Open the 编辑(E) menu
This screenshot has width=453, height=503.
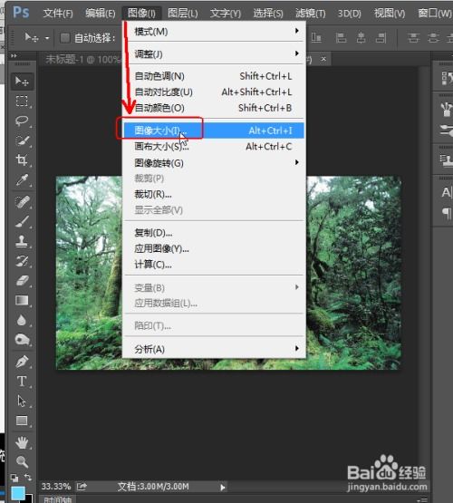(101, 14)
